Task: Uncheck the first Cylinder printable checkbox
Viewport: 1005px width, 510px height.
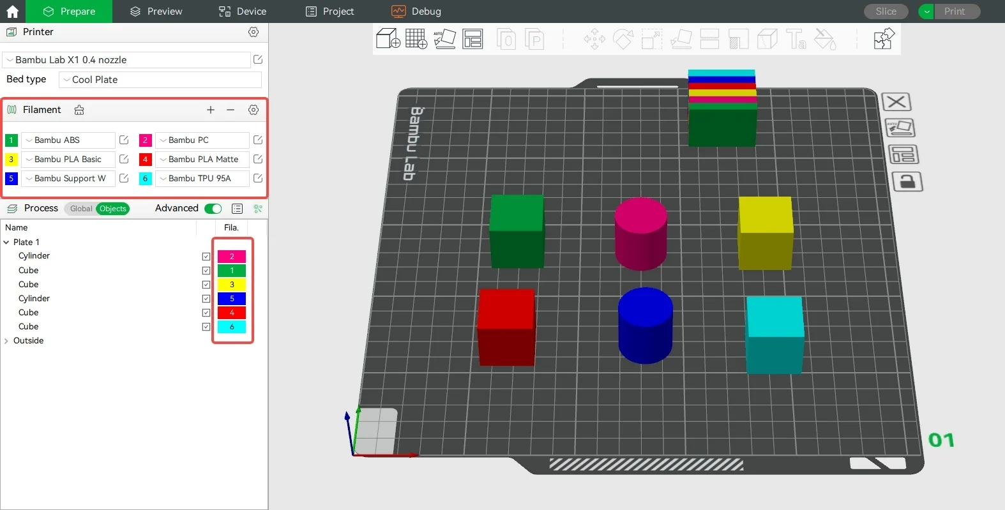Action: click(206, 257)
